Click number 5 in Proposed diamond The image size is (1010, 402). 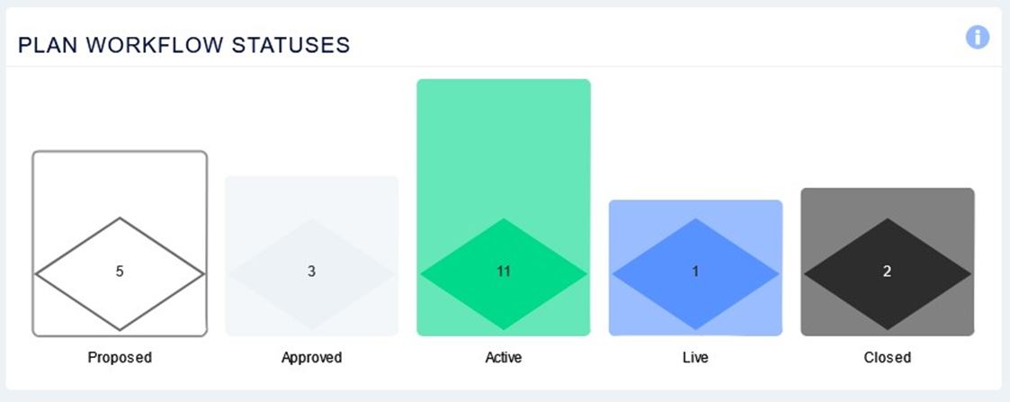(x=120, y=272)
